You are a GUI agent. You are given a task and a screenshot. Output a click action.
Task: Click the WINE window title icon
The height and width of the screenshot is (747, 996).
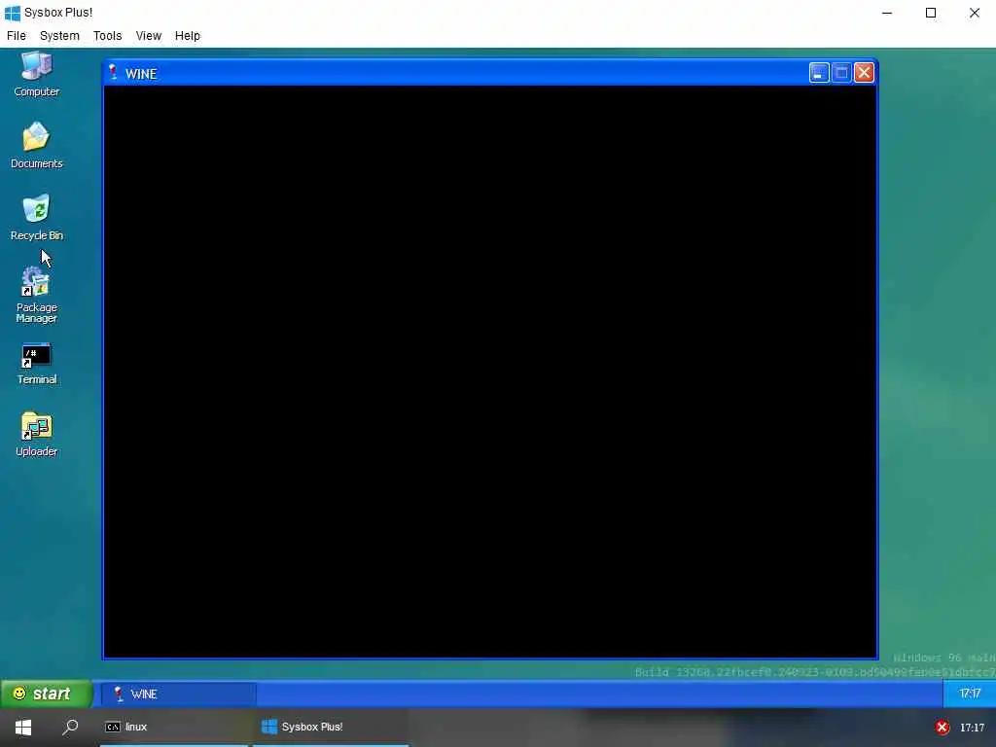tap(113, 73)
